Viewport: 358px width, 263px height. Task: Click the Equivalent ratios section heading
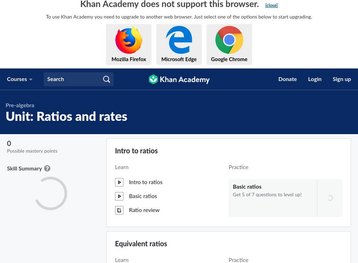tap(141, 244)
